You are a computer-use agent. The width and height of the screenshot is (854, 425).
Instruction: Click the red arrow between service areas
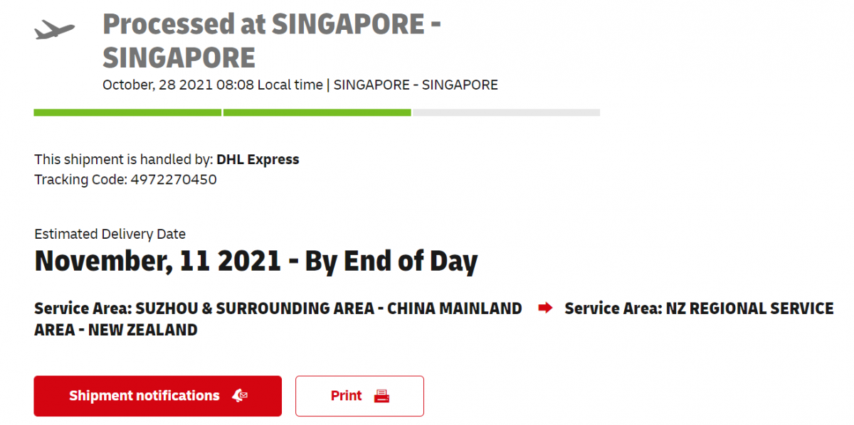point(545,308)
